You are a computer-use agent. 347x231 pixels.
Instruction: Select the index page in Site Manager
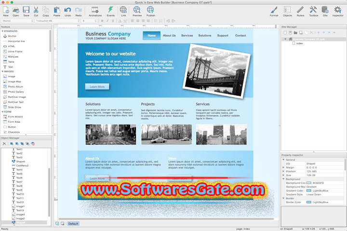point(298,43)
